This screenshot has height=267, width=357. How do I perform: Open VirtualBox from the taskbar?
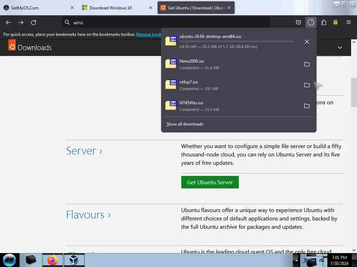coord(74,260)
